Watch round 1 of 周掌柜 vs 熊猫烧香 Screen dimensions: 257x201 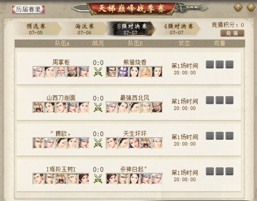pos(210,64)
